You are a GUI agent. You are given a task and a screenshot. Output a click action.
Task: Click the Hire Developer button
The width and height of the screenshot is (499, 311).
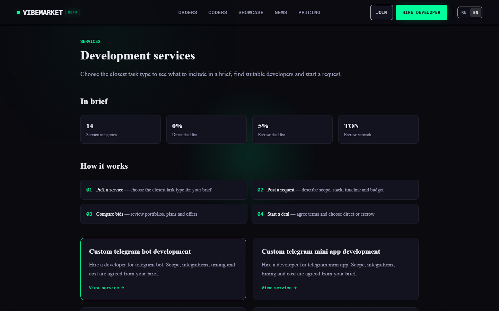[421, 12]
